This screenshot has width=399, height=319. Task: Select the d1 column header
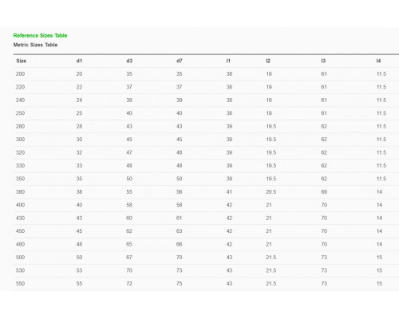coord(79,61)
